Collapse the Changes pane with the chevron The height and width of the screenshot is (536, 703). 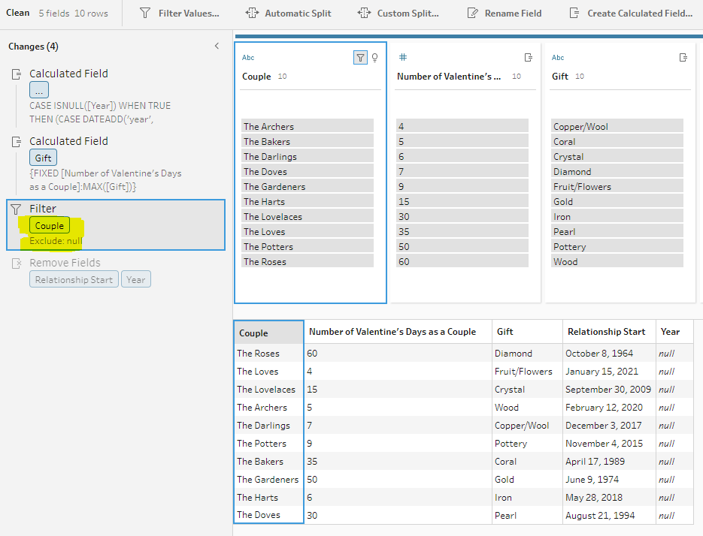217,47
